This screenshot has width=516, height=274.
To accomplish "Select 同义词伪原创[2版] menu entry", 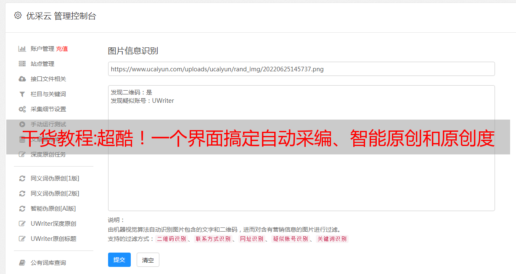I will click(55, 193).
